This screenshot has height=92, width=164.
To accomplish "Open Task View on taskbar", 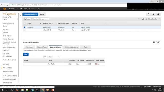I will click(x=12, y=90).
